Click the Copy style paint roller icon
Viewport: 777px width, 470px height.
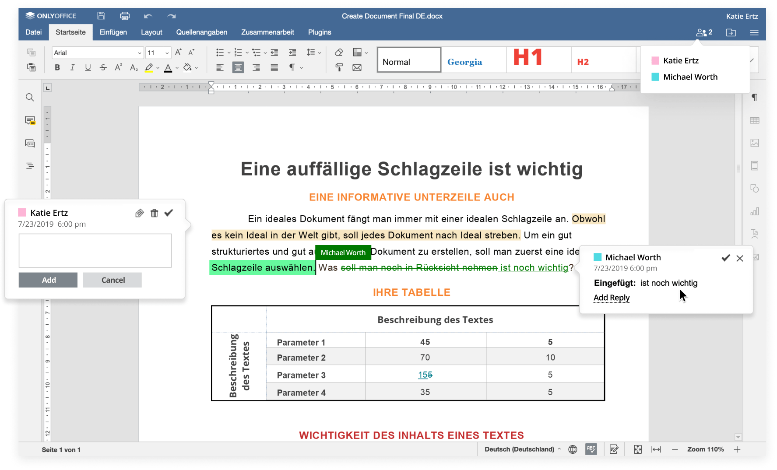339,67
